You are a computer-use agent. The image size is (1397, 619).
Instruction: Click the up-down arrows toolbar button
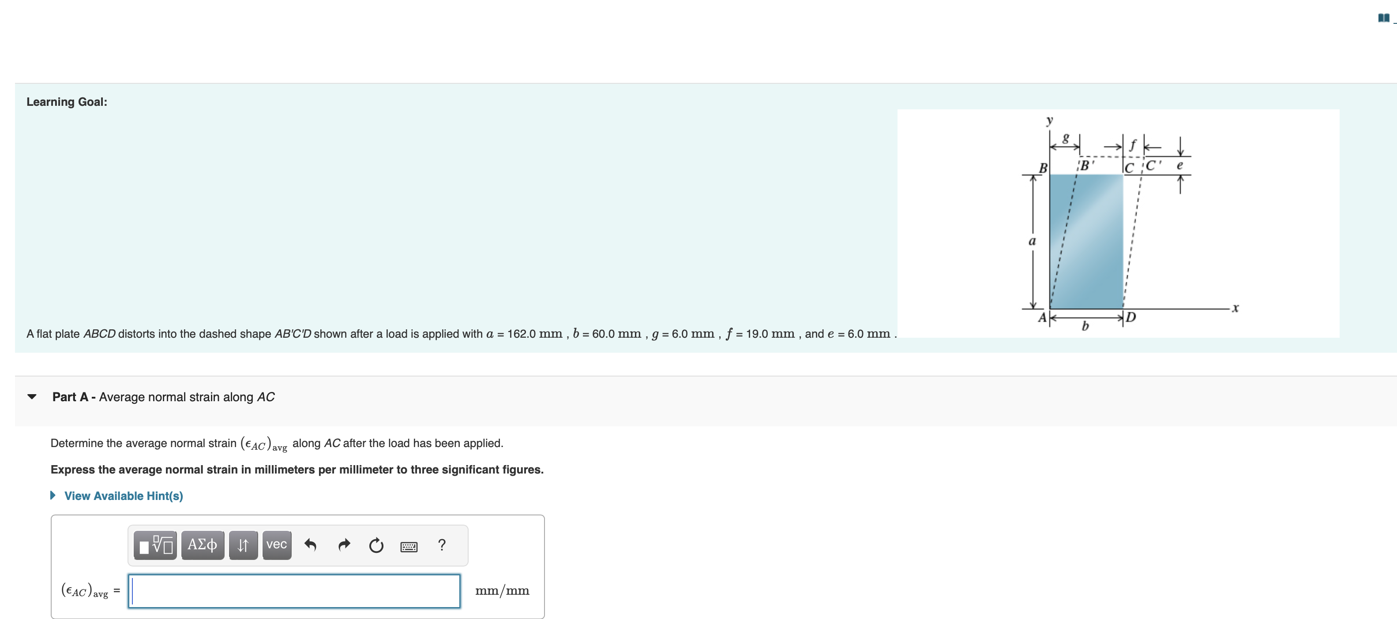pos(243,545)
